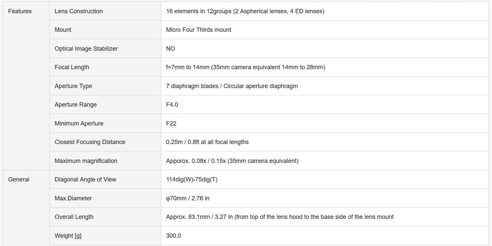Click the Minimum Aperture "F22" value
Image resolution: width=492 pixels, height=246 pixels.
click(171, 123)
